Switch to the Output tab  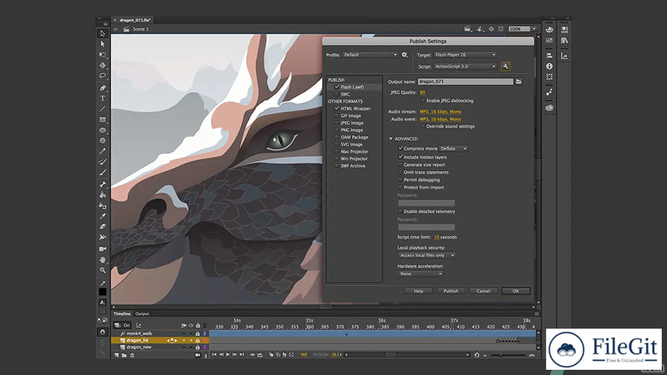click(142, 314)
